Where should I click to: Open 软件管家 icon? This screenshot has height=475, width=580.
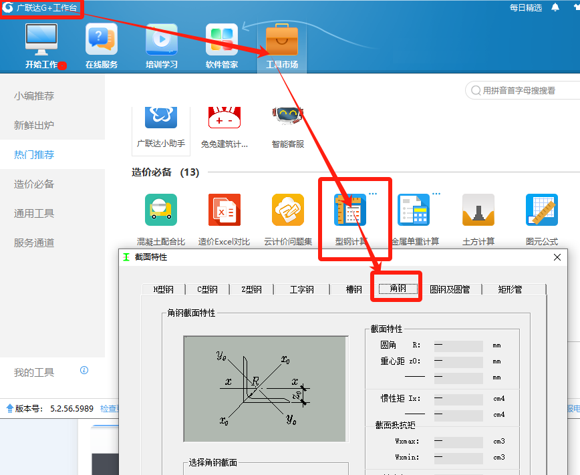coord(222,39)
